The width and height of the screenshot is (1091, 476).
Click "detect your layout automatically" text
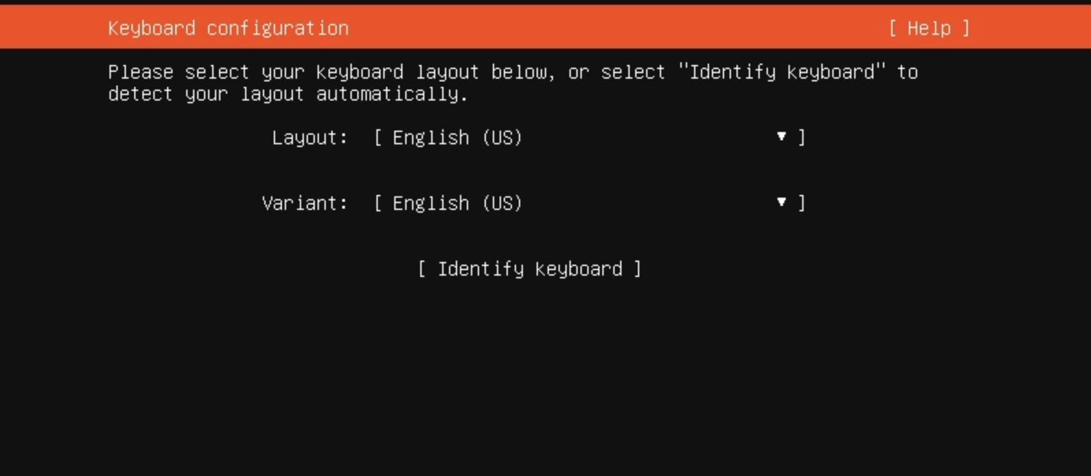(288, 94)
